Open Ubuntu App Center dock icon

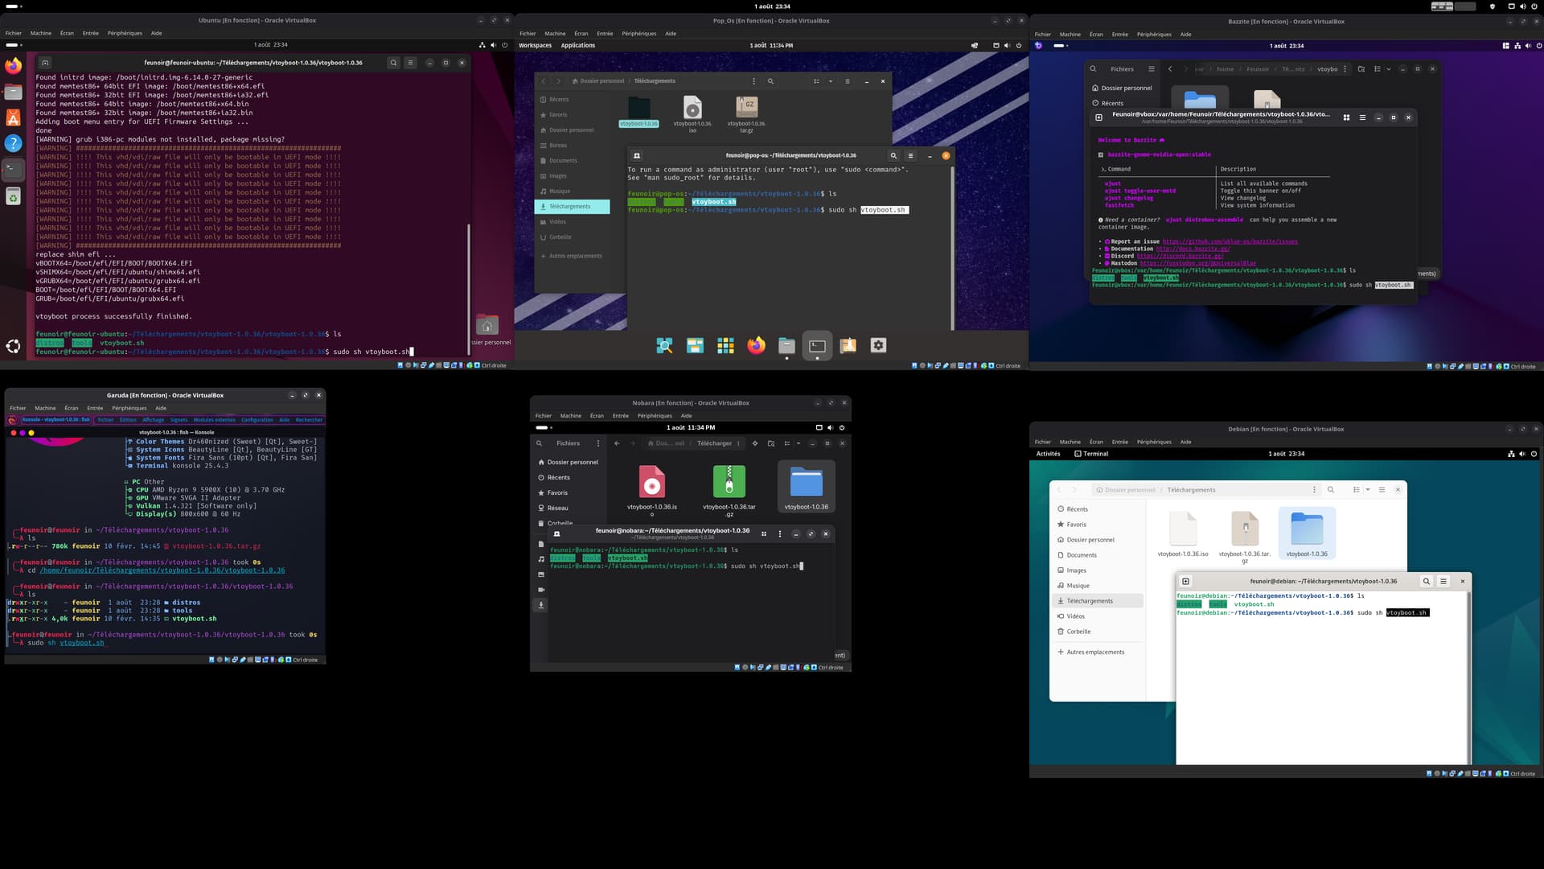pyautogui.click(x=14, y=117)
